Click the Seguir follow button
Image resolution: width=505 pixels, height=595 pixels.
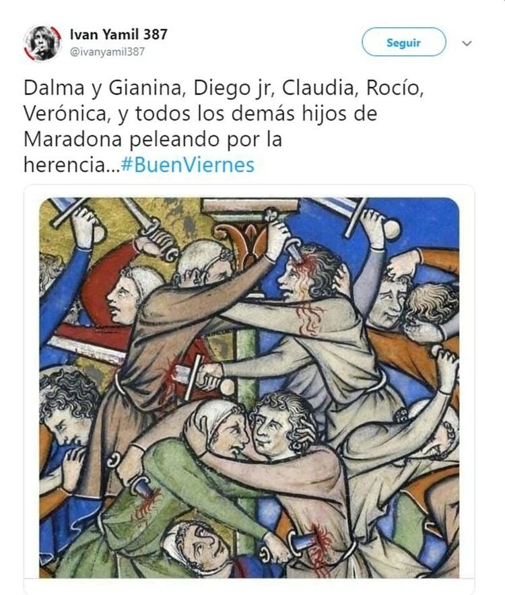(x=403, y=42)
